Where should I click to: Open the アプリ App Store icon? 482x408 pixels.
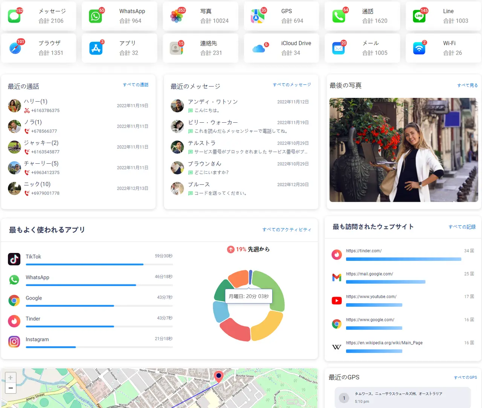[96, 48]
